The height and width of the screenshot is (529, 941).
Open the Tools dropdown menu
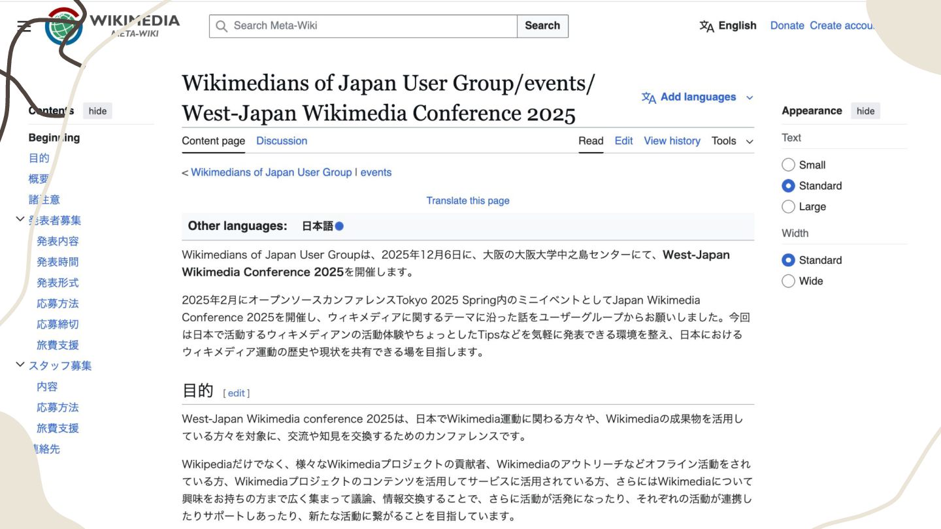click(732, 140)
